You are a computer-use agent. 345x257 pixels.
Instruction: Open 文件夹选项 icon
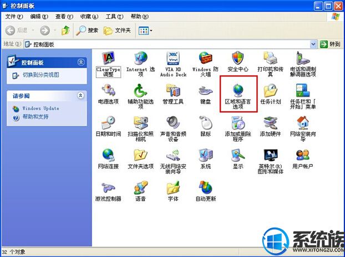tap(140, 155)
